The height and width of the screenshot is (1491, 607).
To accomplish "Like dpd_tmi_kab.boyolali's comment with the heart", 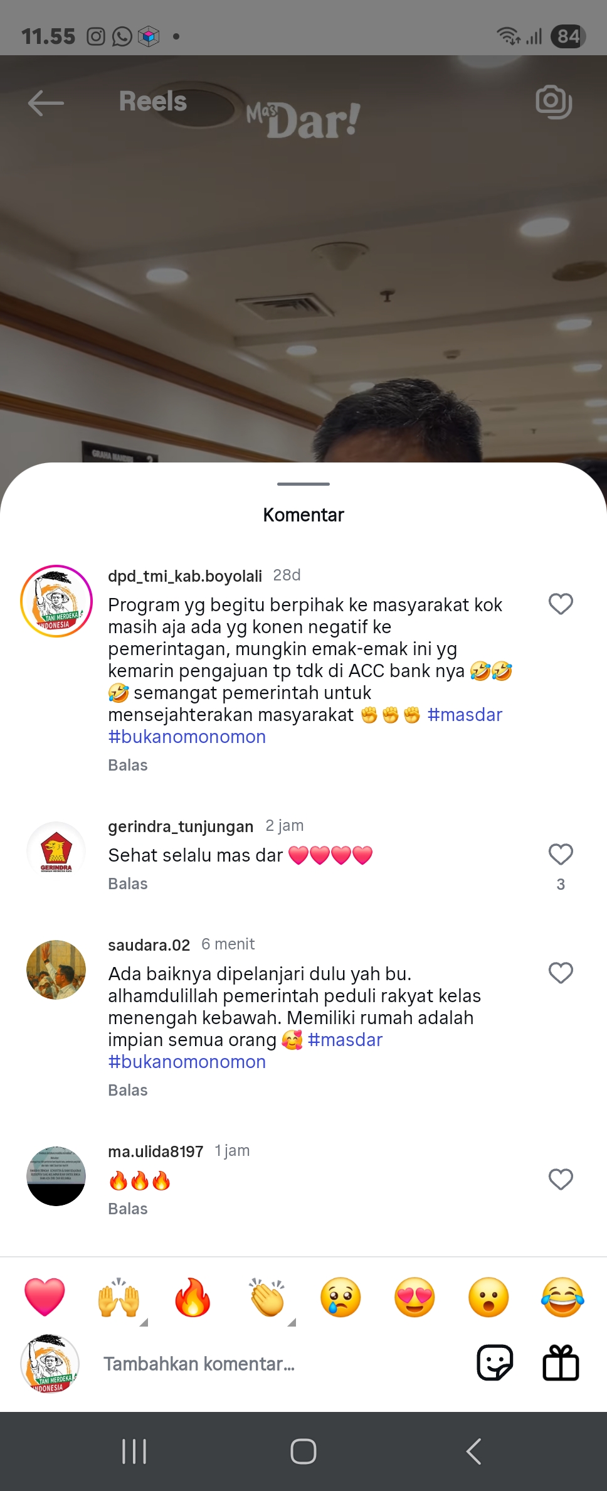I will (561, 604).
